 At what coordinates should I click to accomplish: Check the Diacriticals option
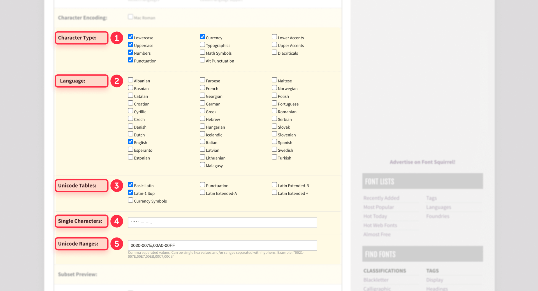(x=274, y=52)
